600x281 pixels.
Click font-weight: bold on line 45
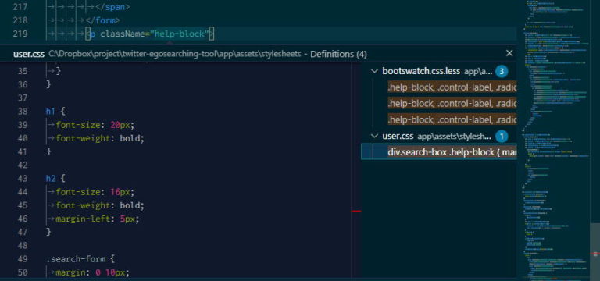(x=100, y=205)
